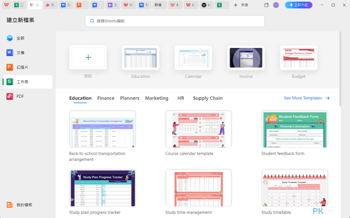This screenshot has height=218, width=350.
Task: Open Study timetable thumbnail
Action: 295,188
